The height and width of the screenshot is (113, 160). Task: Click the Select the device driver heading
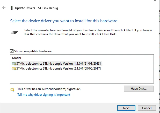point(64,21)
